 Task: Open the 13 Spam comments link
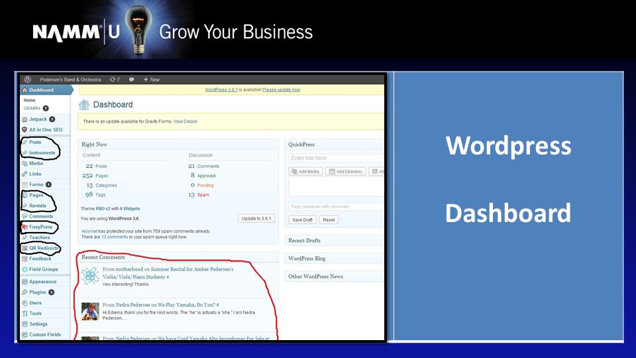pyautogui.click(x=199, y=195)
